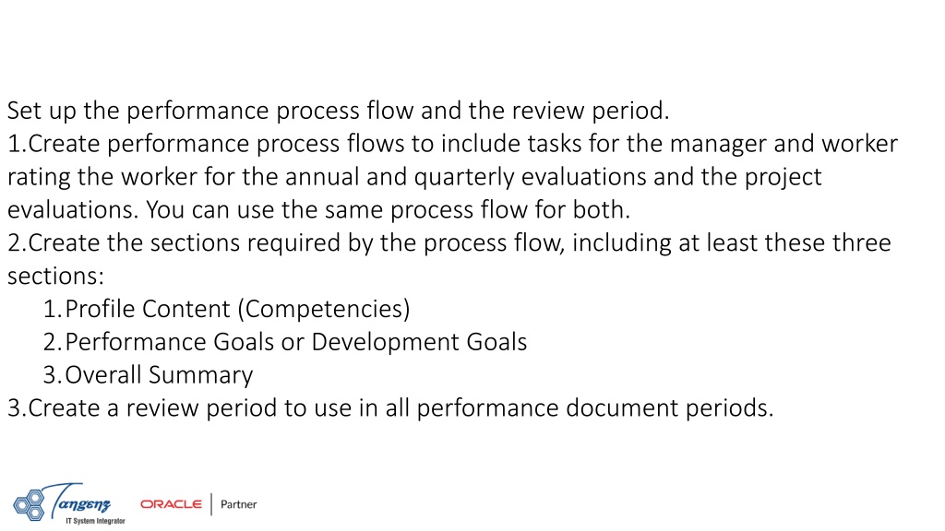This screenshot has width=945, height=531.
Task: Click the Tangenz hexagon cluster logo icon
Action: [x=29, y=504]
